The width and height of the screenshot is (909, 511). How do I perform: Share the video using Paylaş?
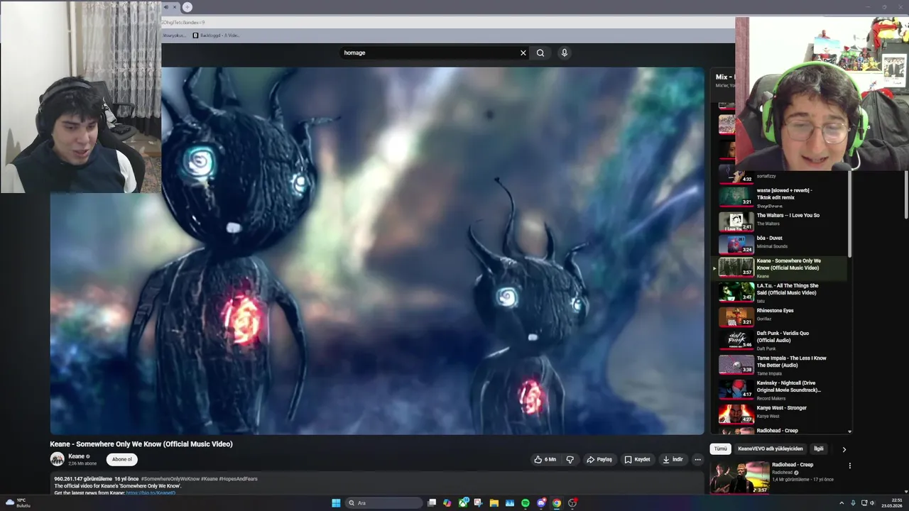[x=599, y=459]
